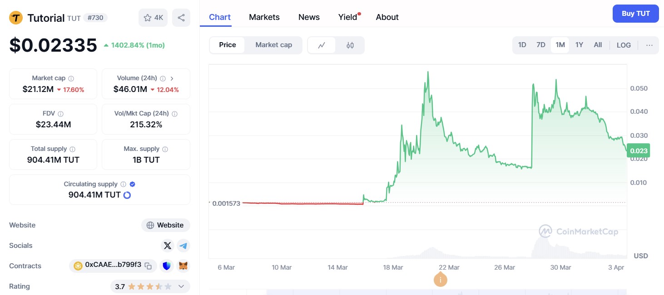Image resolution: width=664 pixels, height=295 pixels.
Task: Click the blue shield security icon
Action: tap(167, 266)
